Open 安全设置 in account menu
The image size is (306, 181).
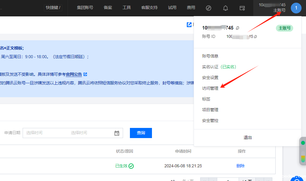210,78
